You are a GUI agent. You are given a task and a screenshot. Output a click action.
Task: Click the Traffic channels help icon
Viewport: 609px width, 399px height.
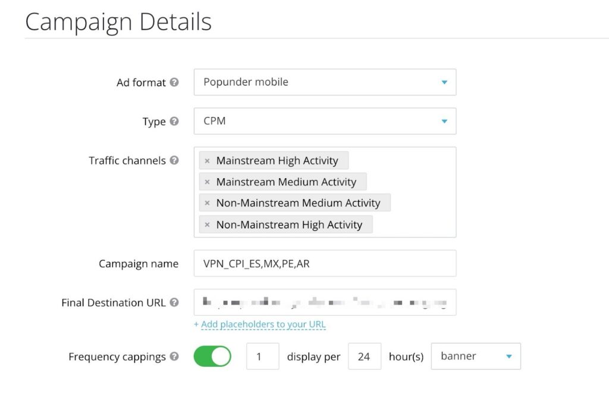click(174, 160)
